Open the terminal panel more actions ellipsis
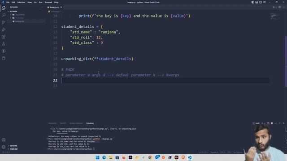Image resolution: width=287 pixels, height=161 pixels. pyautogui.click(x=276, y=123)
